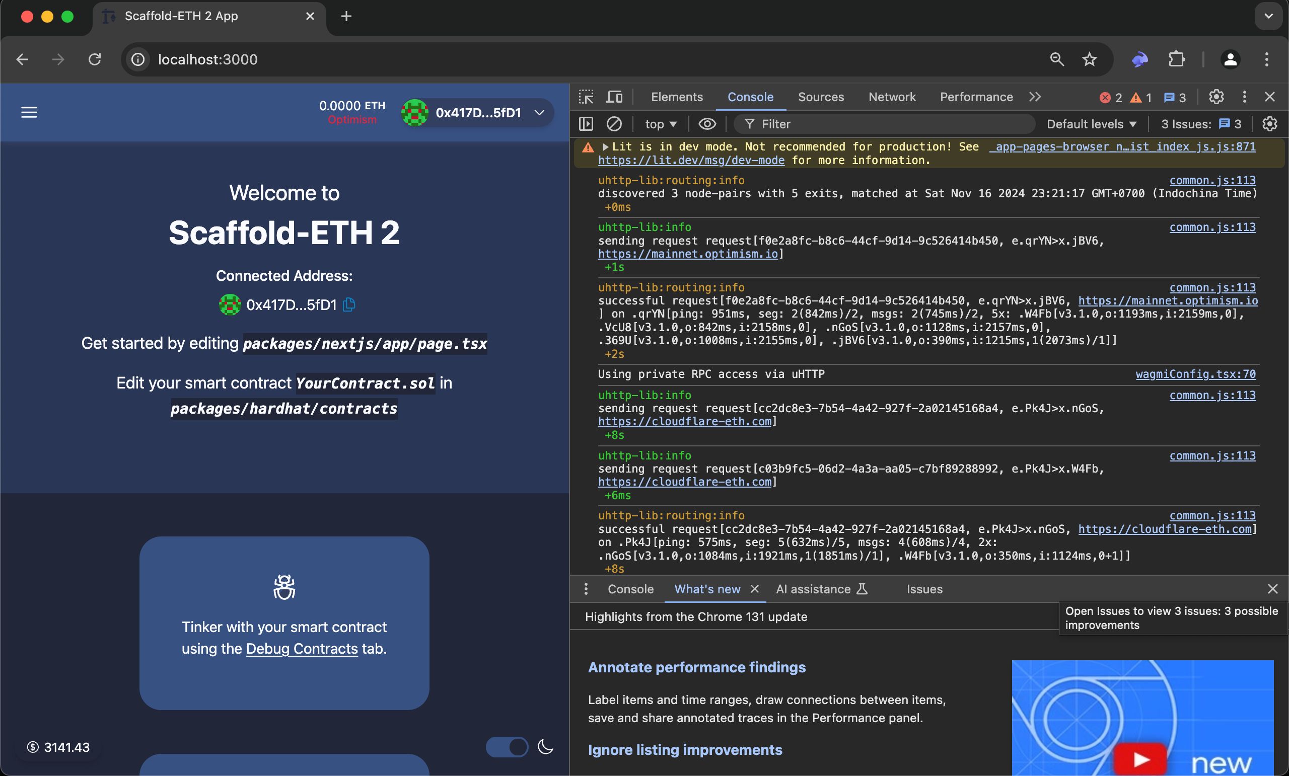Screen dimensions: 1289x776
Task: Toggle the theme switch near moon icon
Action: click(507, 747)
